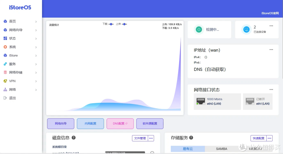Switch to the SAMBA storage tab
Viewport: 283px width, 154px height.
[222, 149]
